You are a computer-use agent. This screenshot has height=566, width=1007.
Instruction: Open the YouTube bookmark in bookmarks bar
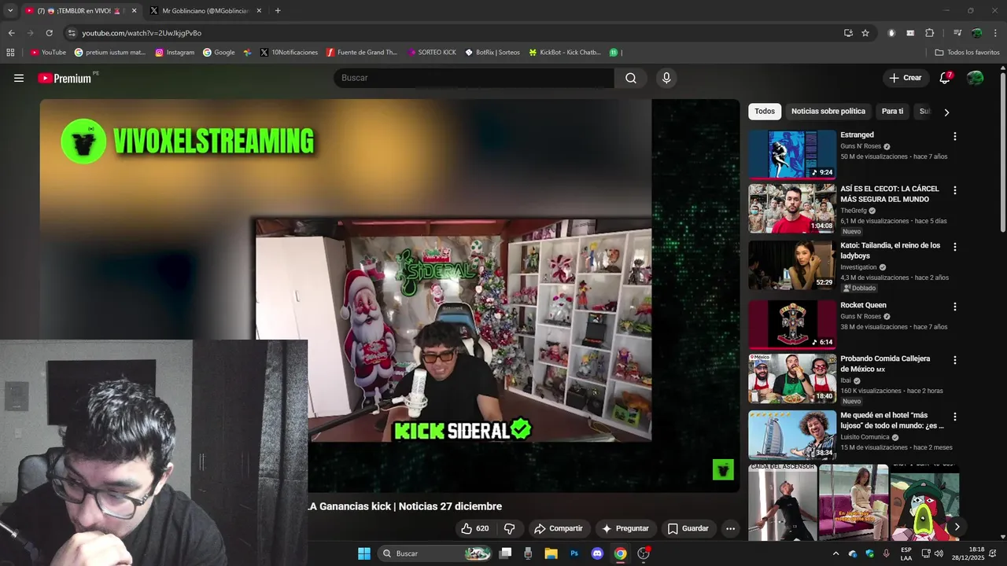click(x=48, y=53)
